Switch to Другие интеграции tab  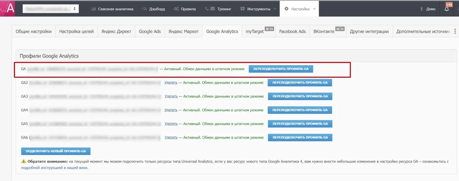(369, 32)
